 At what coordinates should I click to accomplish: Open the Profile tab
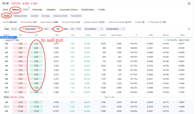(x=102, y=9)
